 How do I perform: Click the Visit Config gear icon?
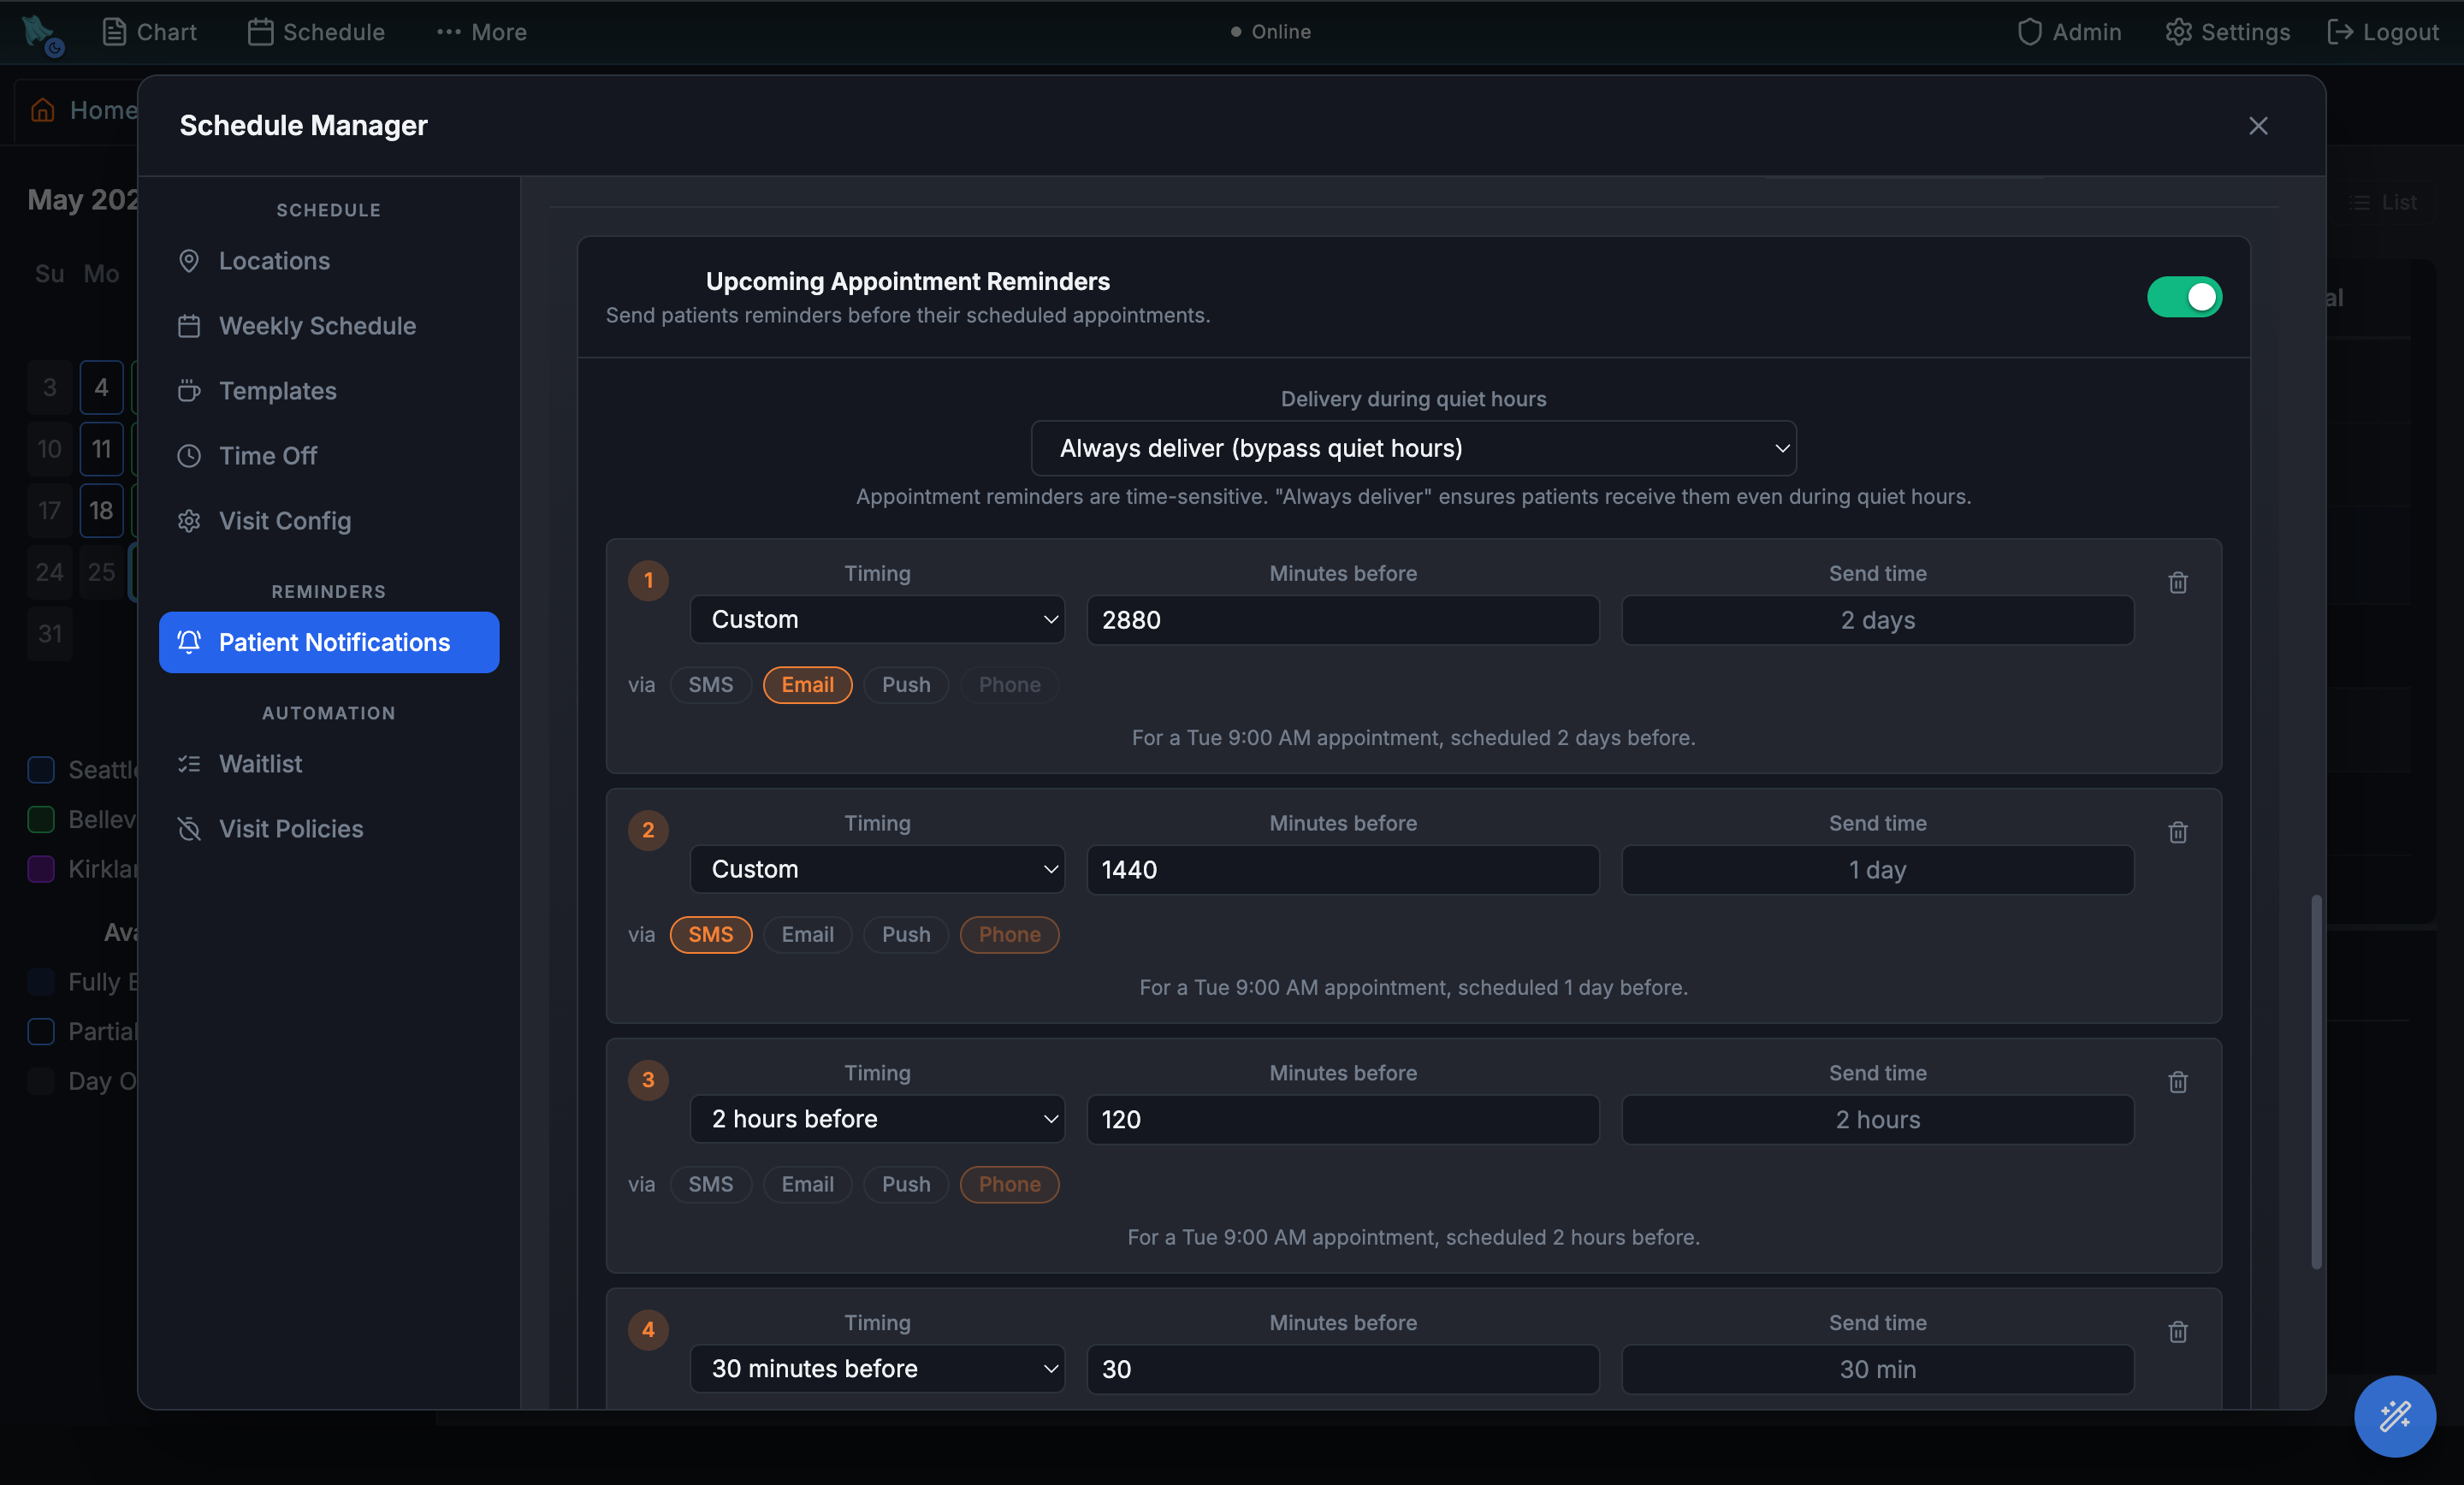tap(189, 521)
